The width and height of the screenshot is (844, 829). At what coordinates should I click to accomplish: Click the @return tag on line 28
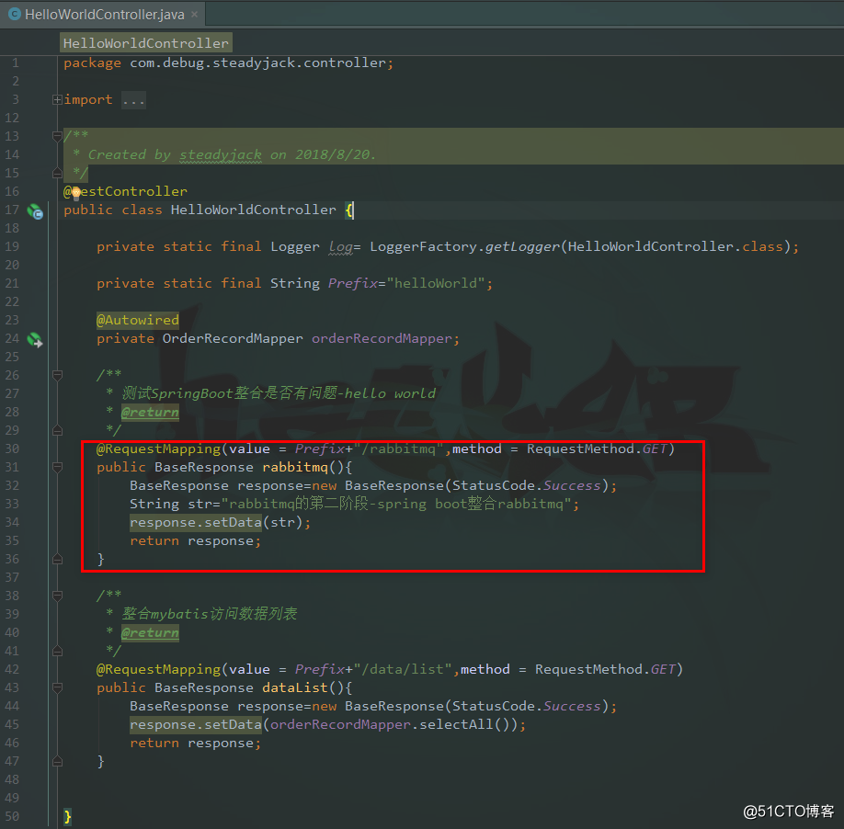click(x=150, y=412)
